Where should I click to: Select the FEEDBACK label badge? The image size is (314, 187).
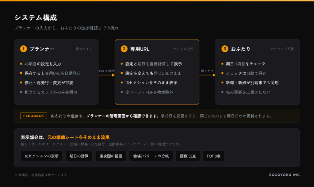pos(34,116)
